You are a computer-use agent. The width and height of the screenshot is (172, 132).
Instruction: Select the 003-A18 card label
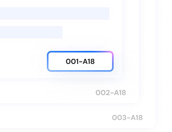click(127, 117)
